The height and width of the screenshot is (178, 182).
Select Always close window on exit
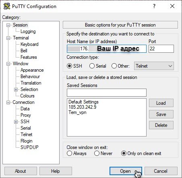pos(69,153)
